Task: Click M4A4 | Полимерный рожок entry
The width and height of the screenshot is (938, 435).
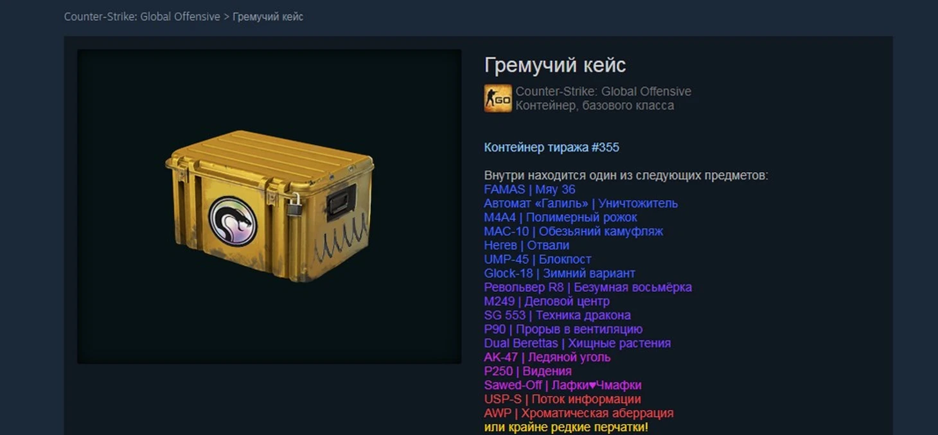Action: click(560, 217)
